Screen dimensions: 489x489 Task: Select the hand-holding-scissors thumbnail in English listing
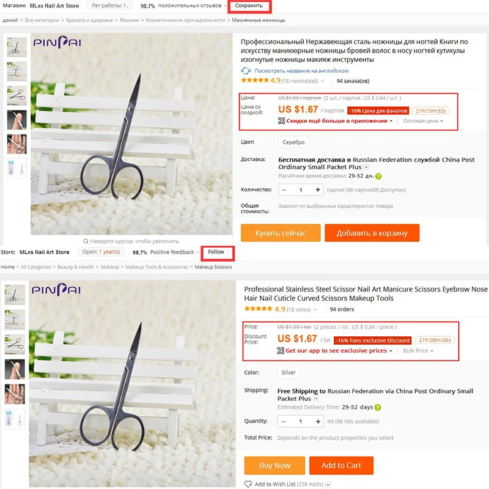tap(15, 394)
